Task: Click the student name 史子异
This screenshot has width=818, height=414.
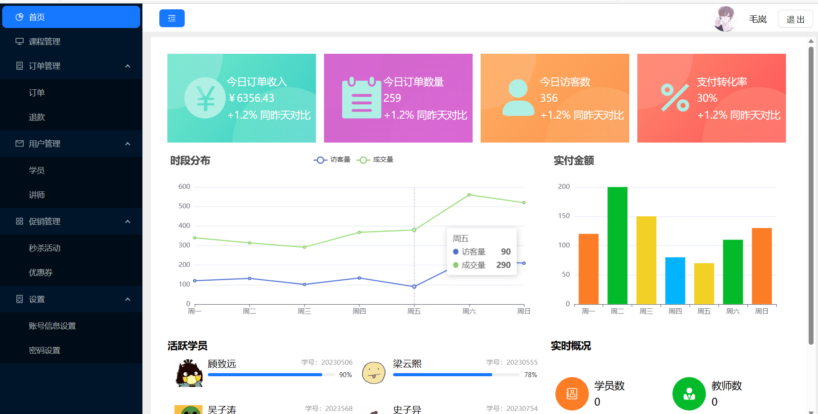Action: [x=407, y=409]
